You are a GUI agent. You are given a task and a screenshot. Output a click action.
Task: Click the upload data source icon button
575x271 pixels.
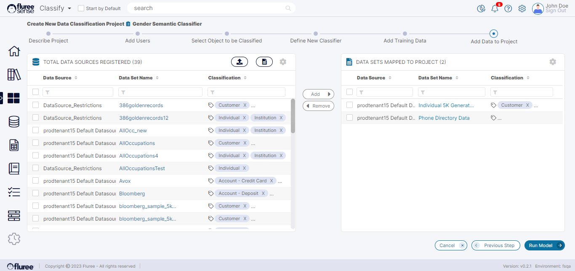pyautogui.click(x=240, y=62)
